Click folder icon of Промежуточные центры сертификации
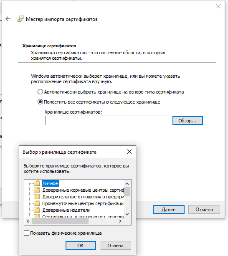Image resolution: width=228 pixels, height=256 pixels. pyautogui.click(x=37, y=203)
